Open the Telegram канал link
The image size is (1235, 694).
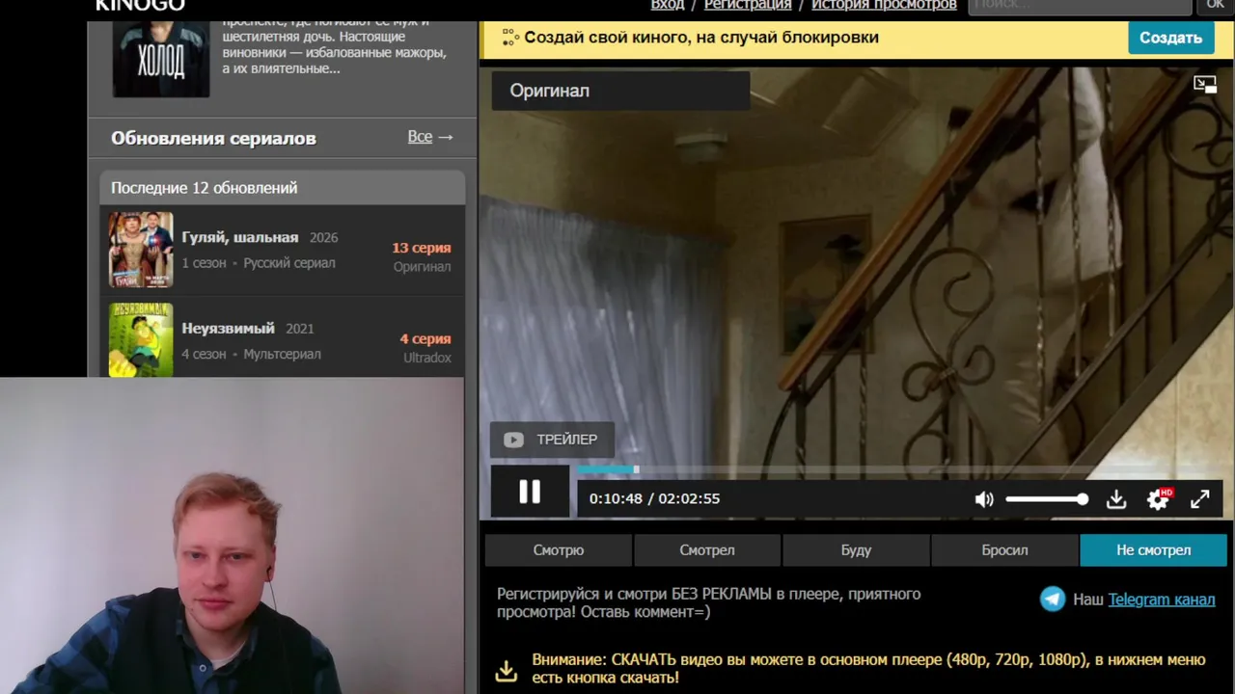pos(1162,600)
